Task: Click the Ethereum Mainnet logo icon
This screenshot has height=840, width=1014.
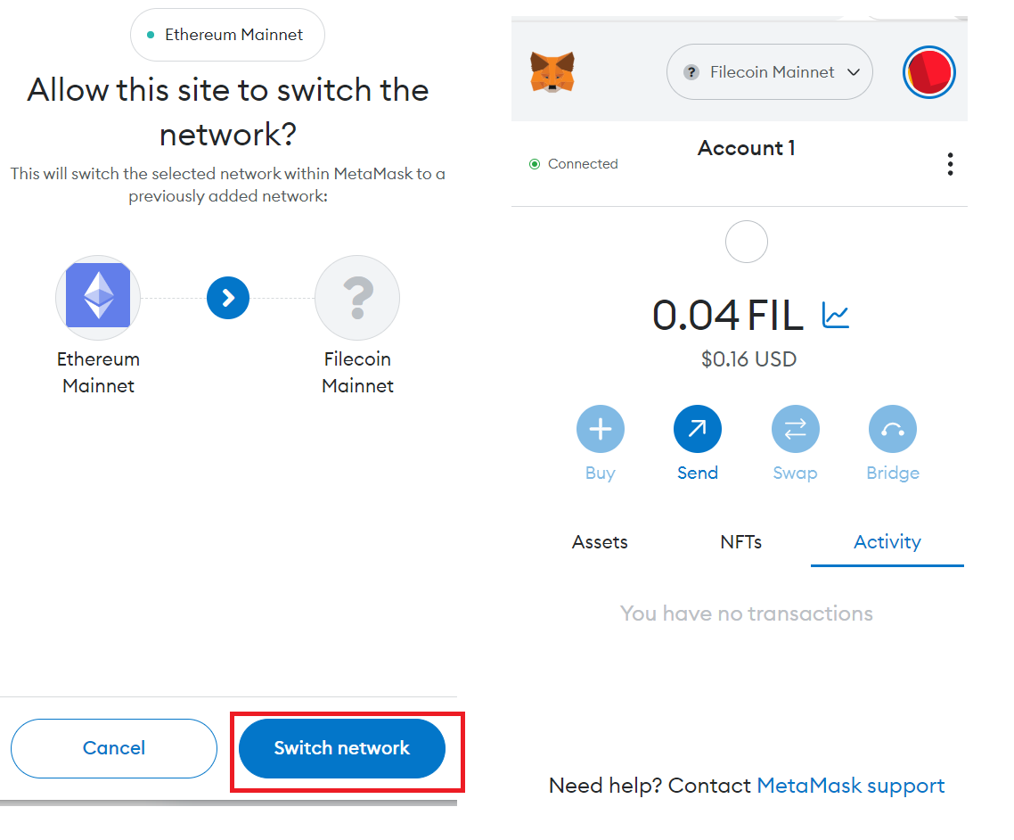Action: (x=98, y=298)
